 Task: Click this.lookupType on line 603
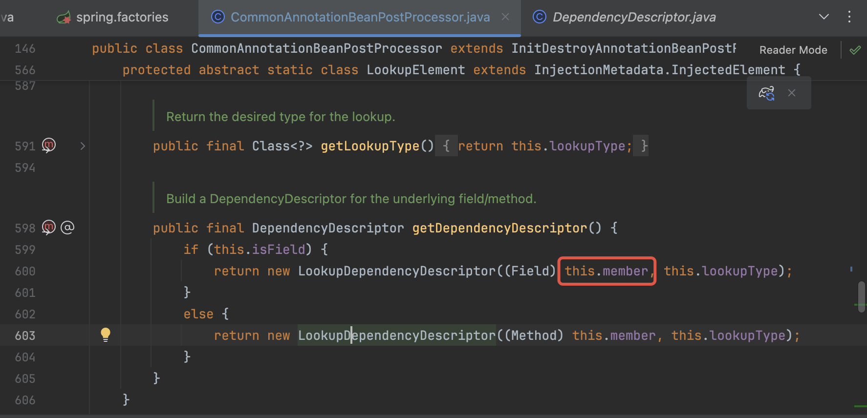pos(728,335)
